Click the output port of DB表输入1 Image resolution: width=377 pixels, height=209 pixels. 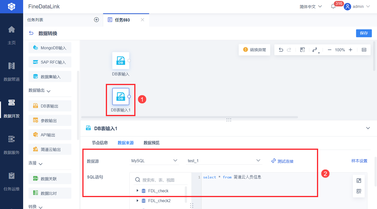click(129, 96)
